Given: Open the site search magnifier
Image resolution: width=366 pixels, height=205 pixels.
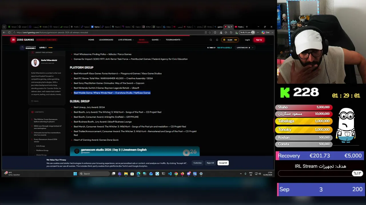Looking at the screenshot, I should point(211,40).
